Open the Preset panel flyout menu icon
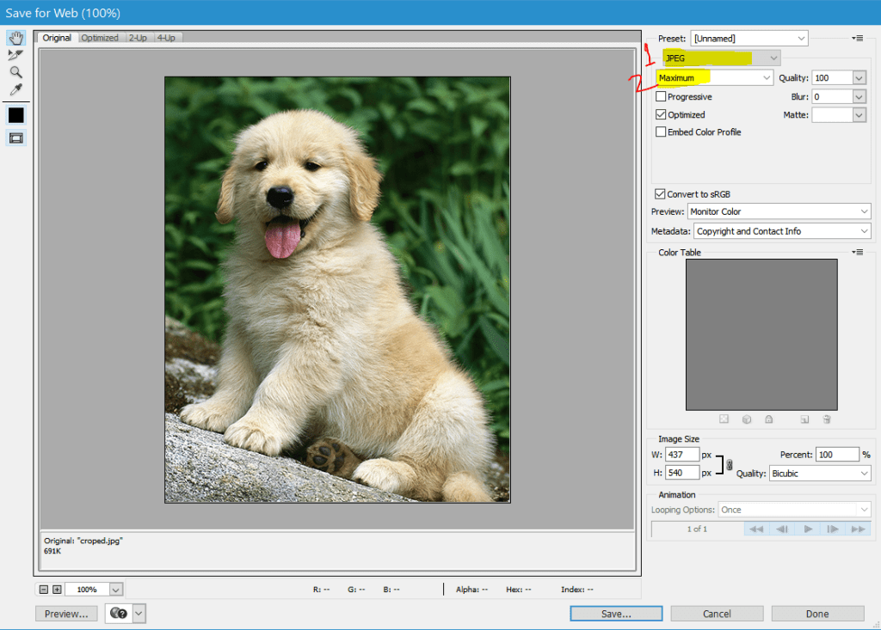 click(857, 38)
